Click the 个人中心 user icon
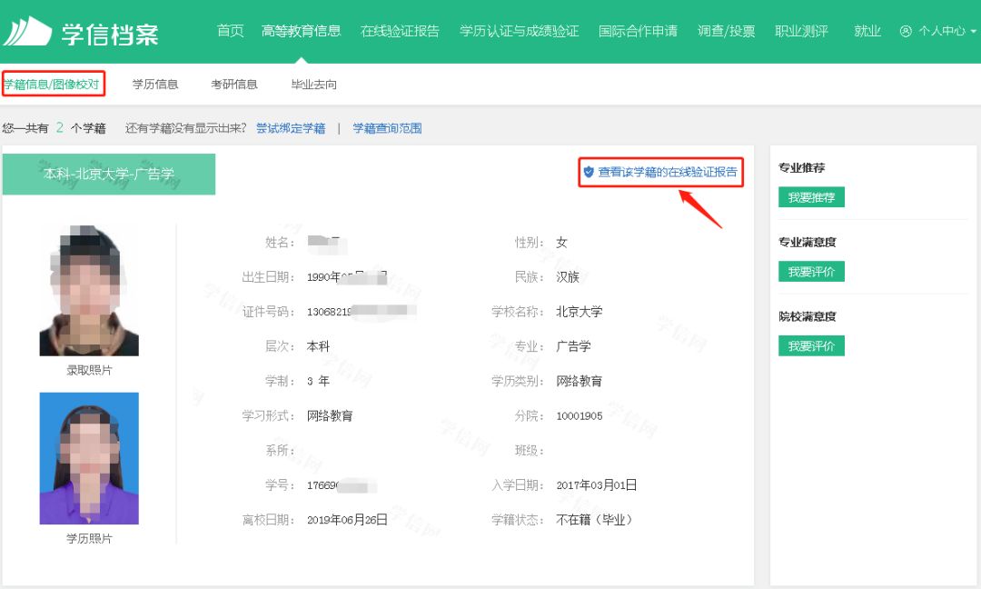Screen dimensions: 981x589 [906, 31]
